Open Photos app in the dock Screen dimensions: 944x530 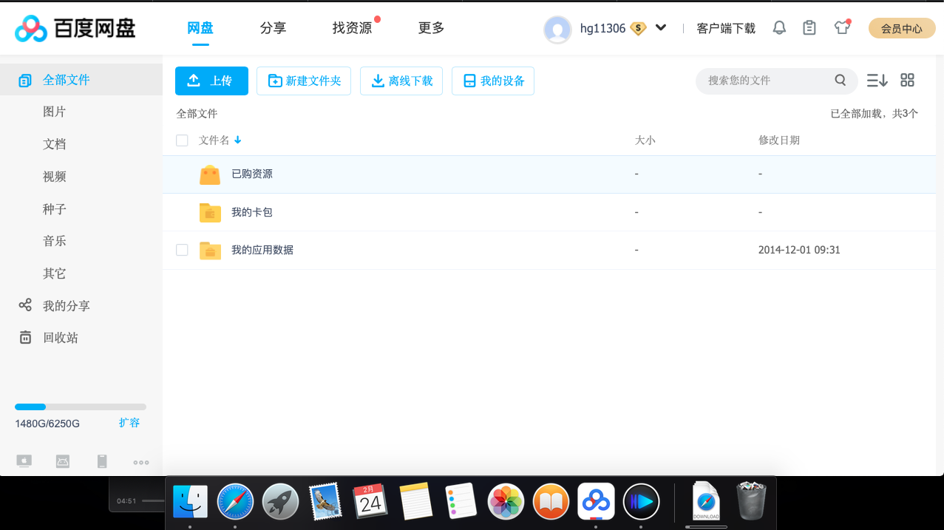(x=506, y=503)
